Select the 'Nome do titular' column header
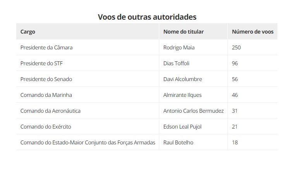308x171 pixels. (184, 32)
